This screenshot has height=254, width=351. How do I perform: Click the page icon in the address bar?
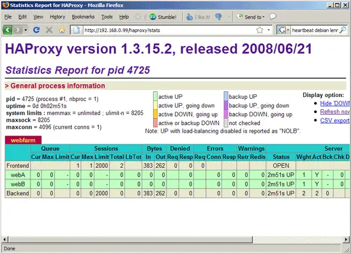pyautogui.click(x=77, y=30)
